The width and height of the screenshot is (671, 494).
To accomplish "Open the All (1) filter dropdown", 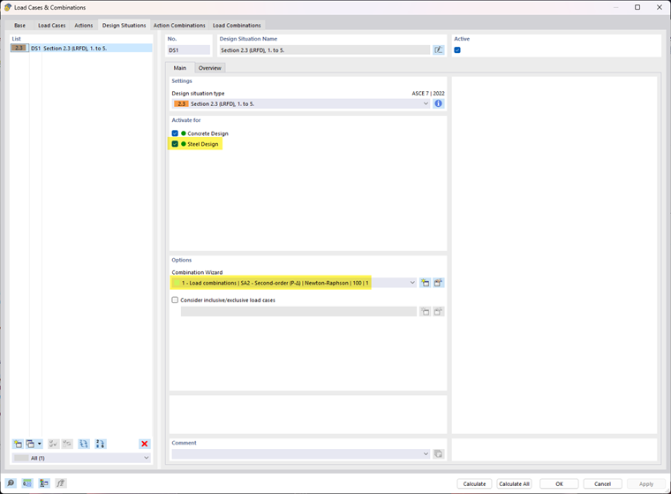I will [x=146, y=458].
